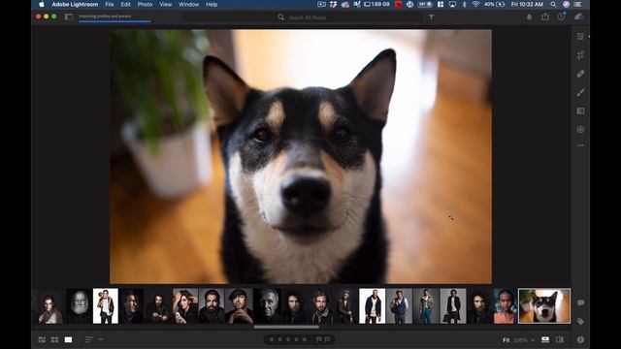Select the Radial Gradient tool
Screen dimensions: 621x349
click(580, 129)
